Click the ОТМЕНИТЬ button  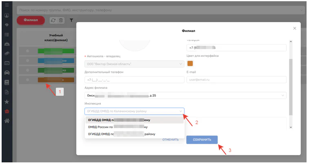[171, 140]
